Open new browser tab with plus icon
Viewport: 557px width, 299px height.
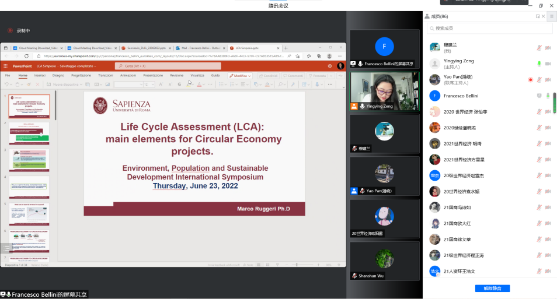click(x=286, y=48)
